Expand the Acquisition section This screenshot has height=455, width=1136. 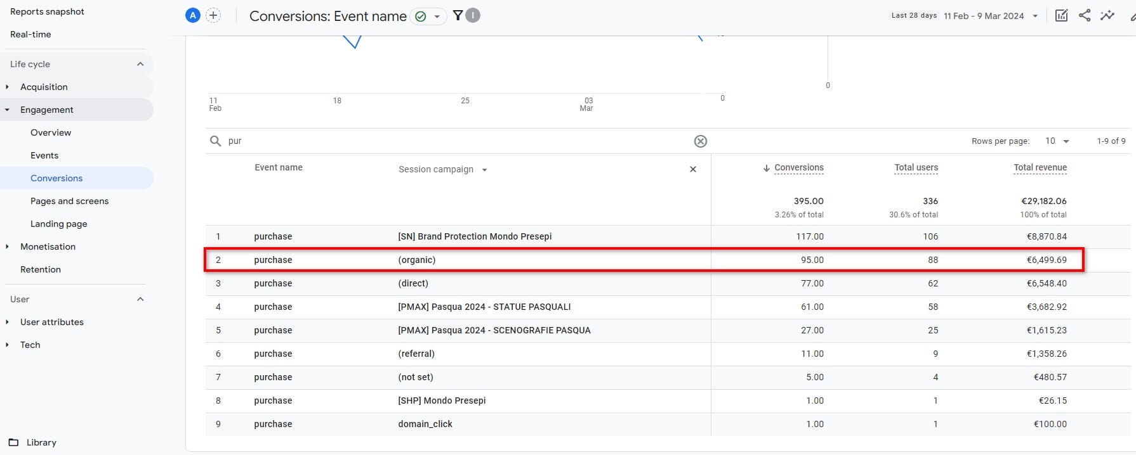pos(44,87)
